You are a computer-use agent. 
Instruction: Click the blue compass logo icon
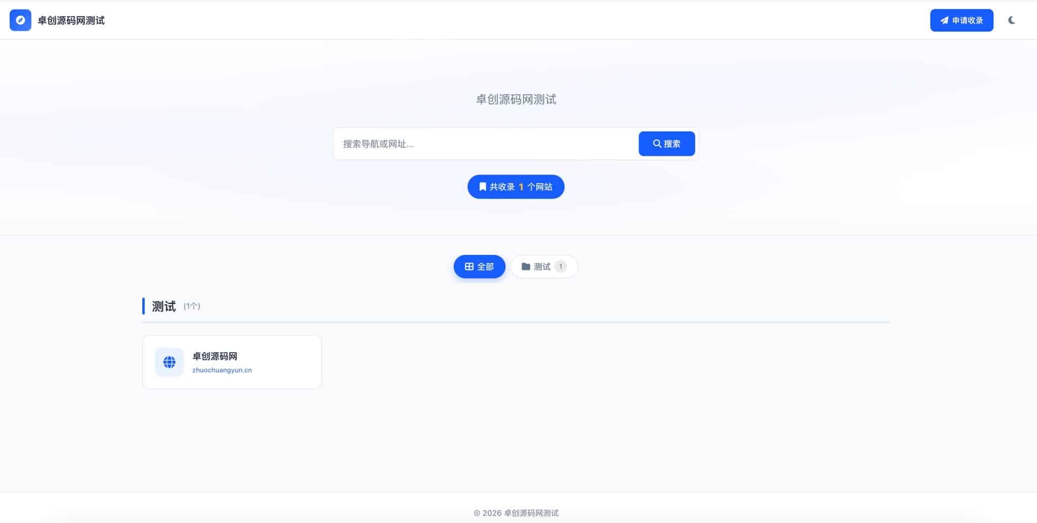tap(20, 20)
